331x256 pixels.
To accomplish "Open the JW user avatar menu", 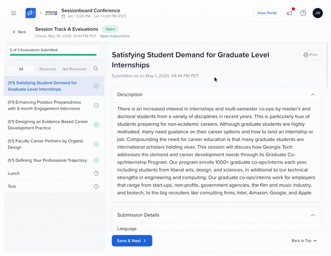I will pos(318,13).
